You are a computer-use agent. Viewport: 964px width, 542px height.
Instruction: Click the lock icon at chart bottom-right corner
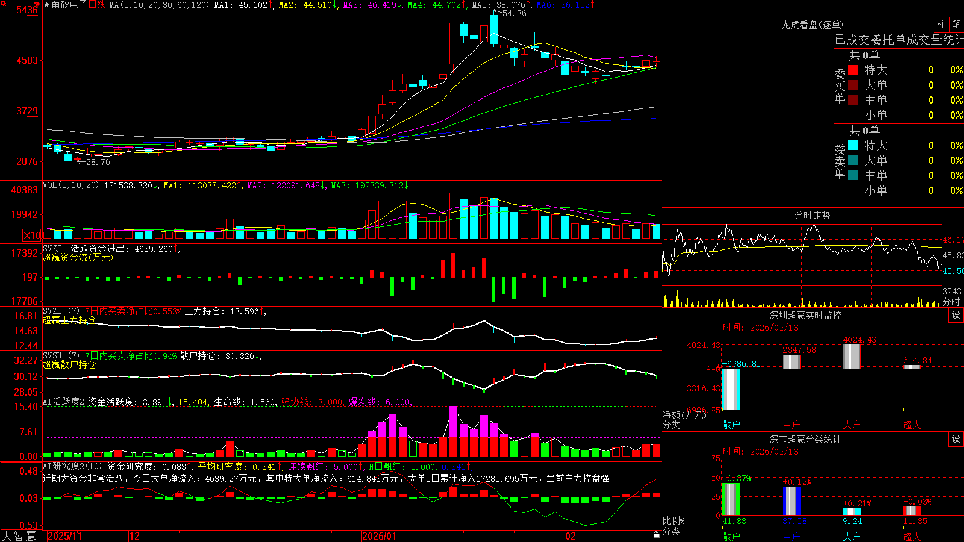click(x=656, y=535)
